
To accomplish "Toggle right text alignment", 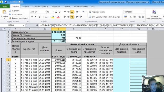I will coord(72,17).
